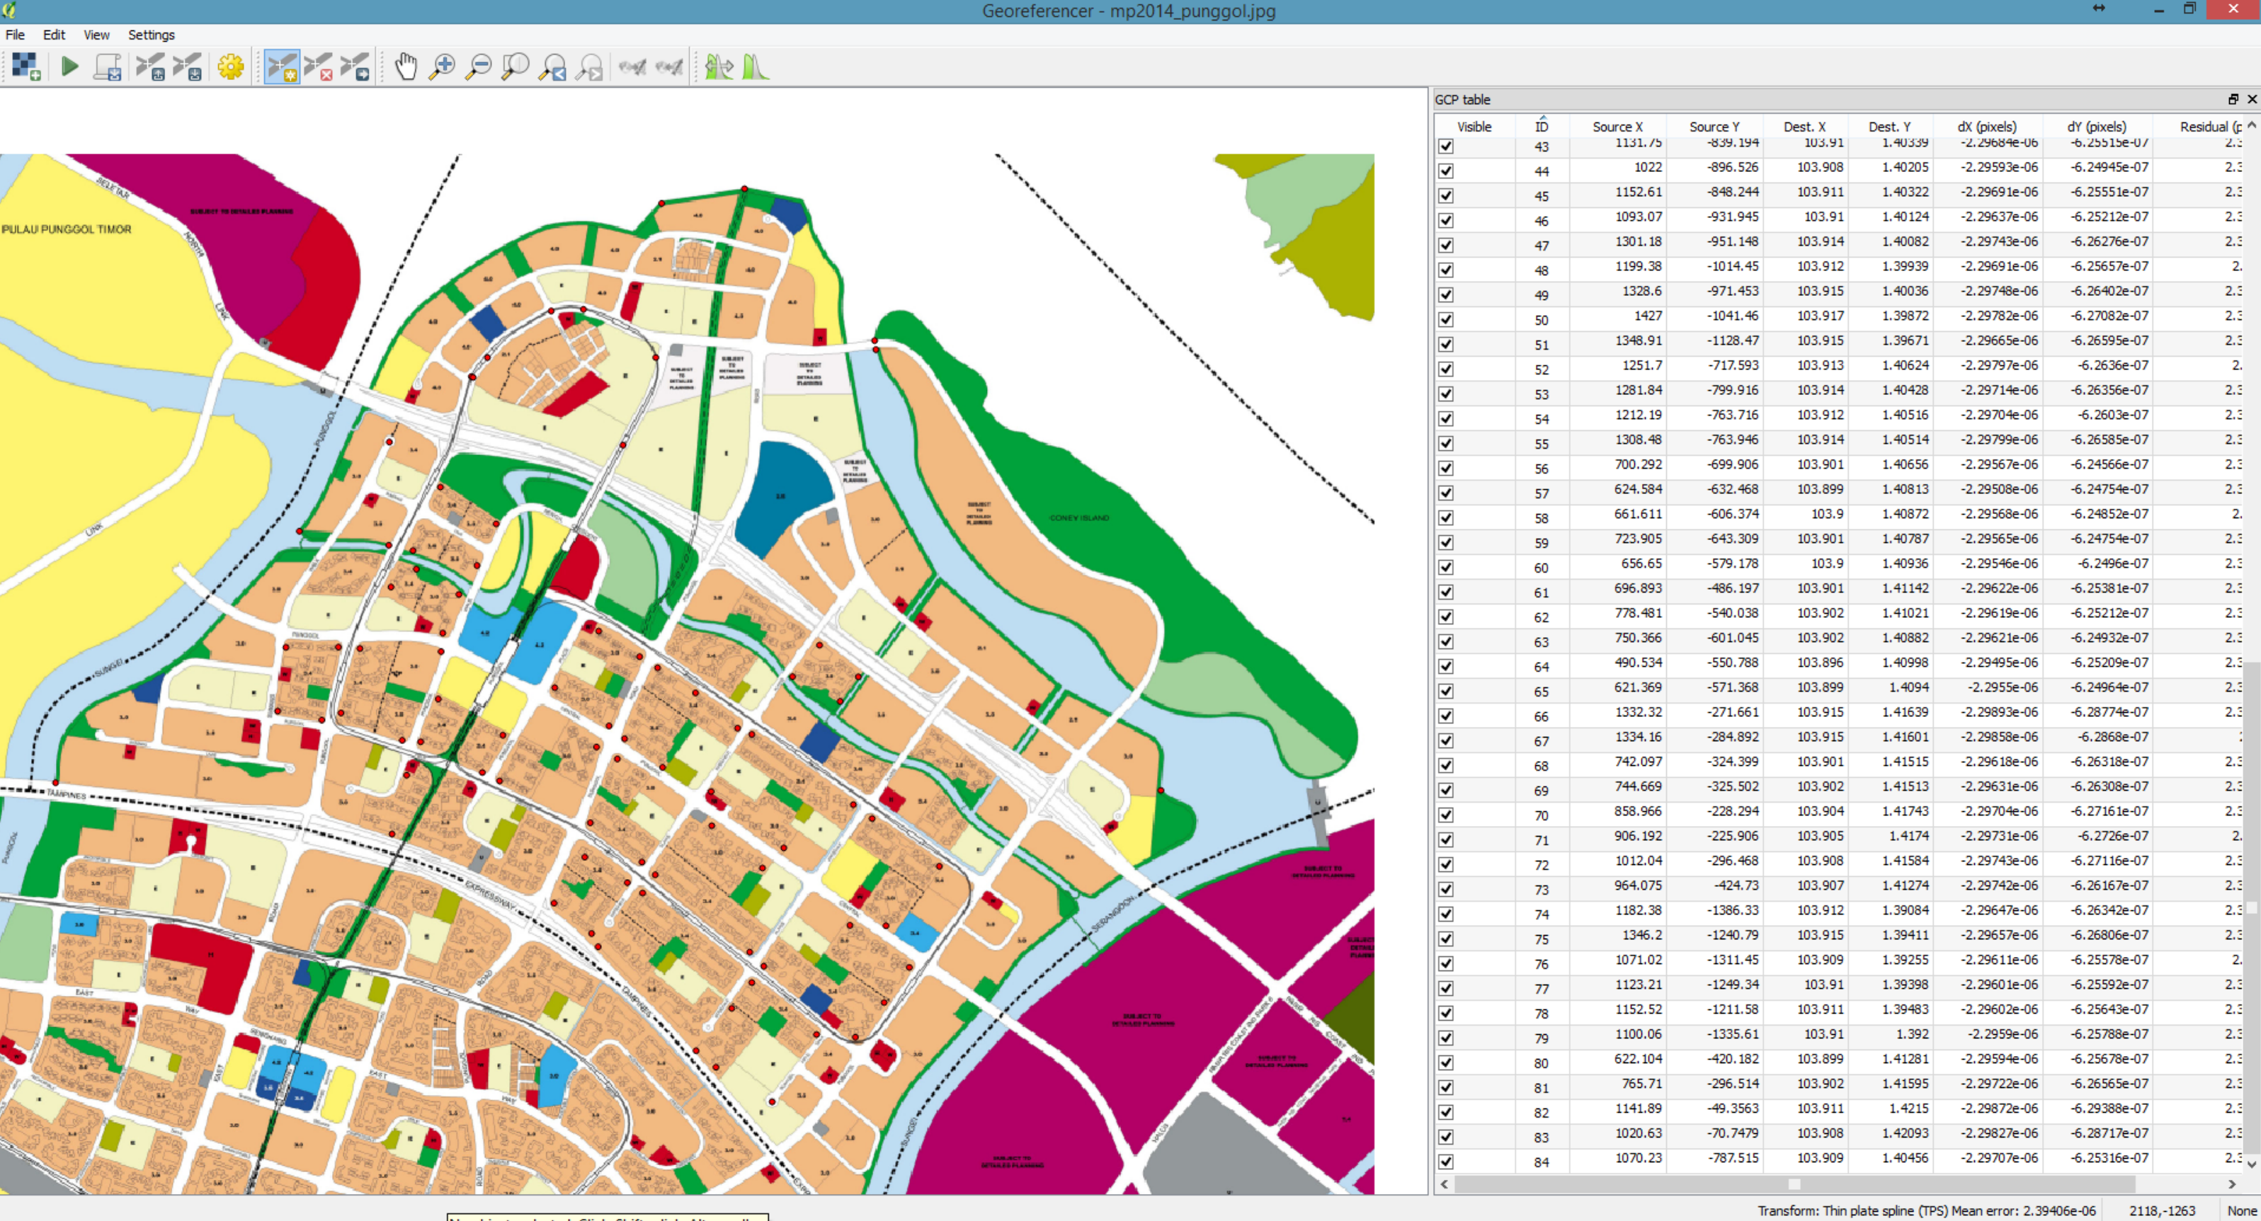2261x1221 pixels.
Task: Click Generate GDAL Script icon
Action: (x=107, y=67)
